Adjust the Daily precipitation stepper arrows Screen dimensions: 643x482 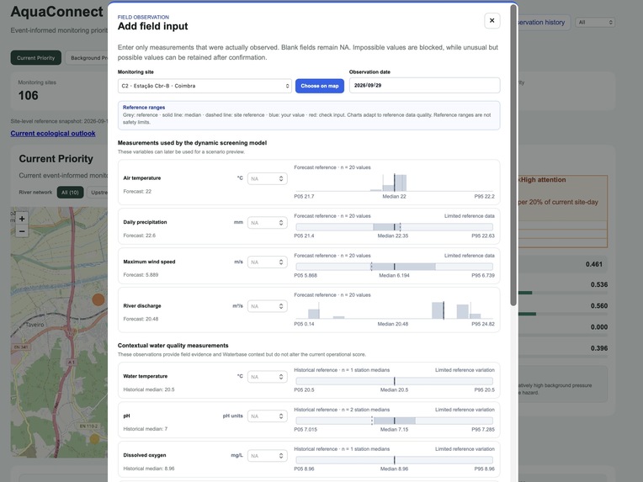click(281, 223)
